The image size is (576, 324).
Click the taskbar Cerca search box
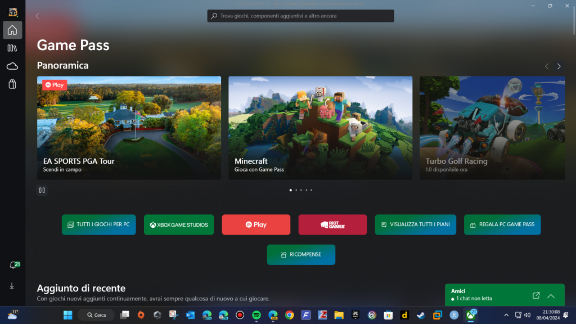point(96,315)
